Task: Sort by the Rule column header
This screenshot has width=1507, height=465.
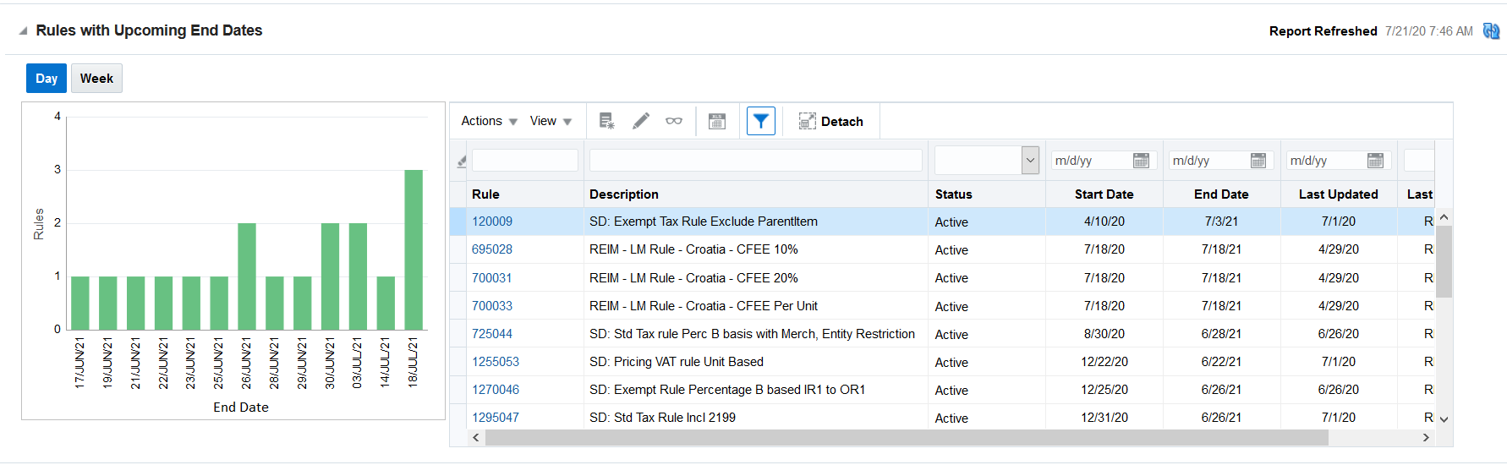Action: (x=485, y=194)
